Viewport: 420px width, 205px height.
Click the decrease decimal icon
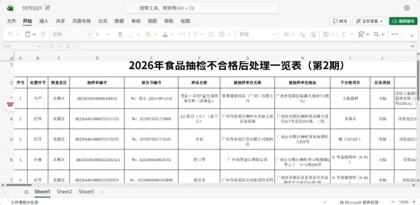click(302, 34)
